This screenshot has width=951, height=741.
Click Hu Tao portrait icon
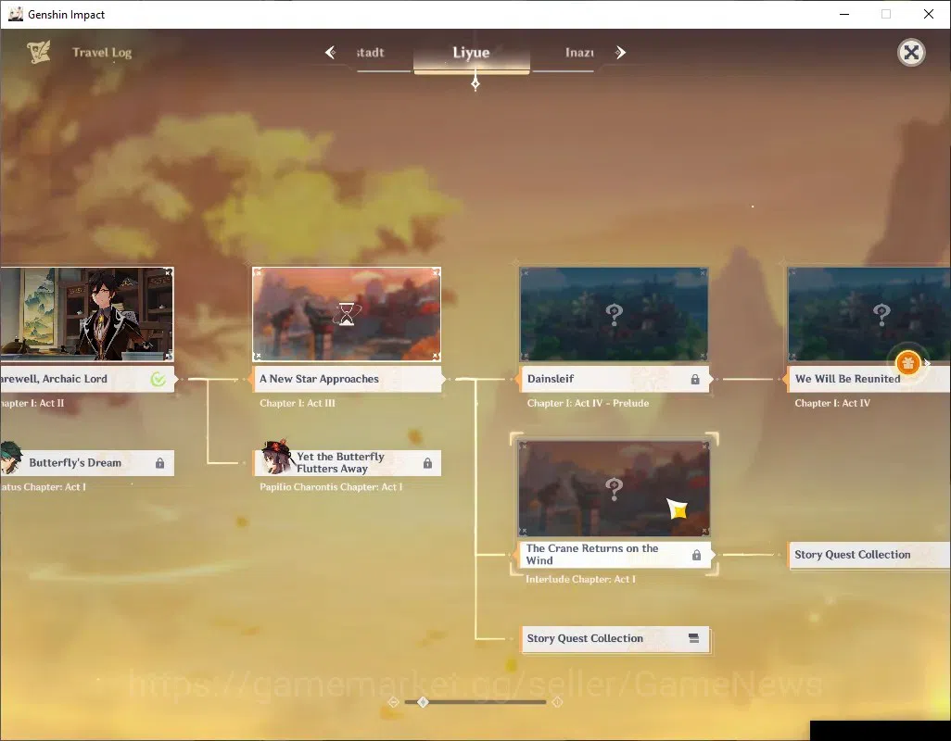pyautogui.click(x=276, y=458)
